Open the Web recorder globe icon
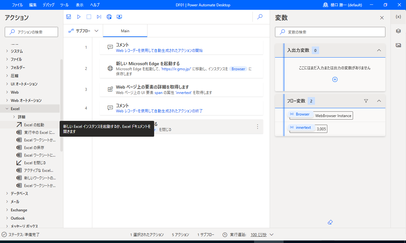The width and height of the screenshot is (406, 243). [x=109, y=17]
